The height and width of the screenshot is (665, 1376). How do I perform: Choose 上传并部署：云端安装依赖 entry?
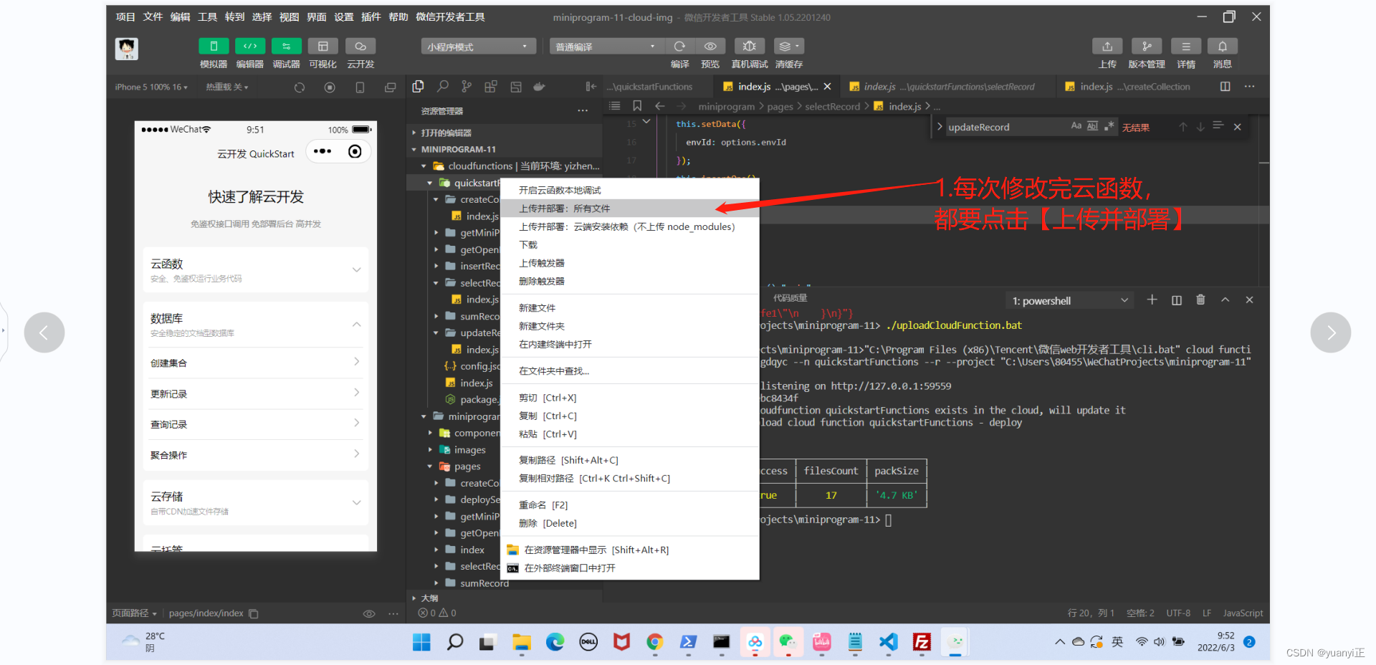[626, 227]
